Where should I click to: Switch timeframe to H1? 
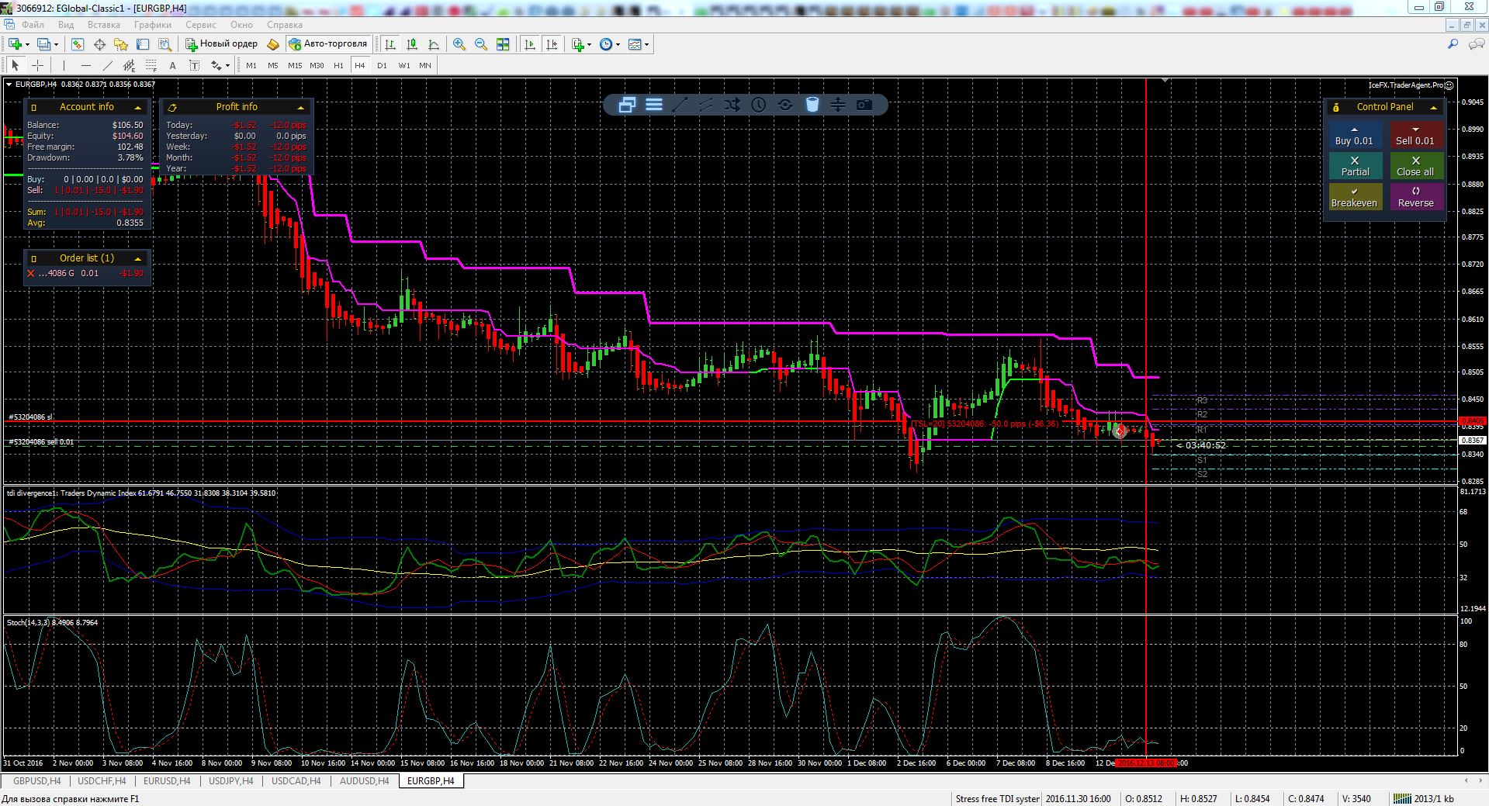click(338, 65)
